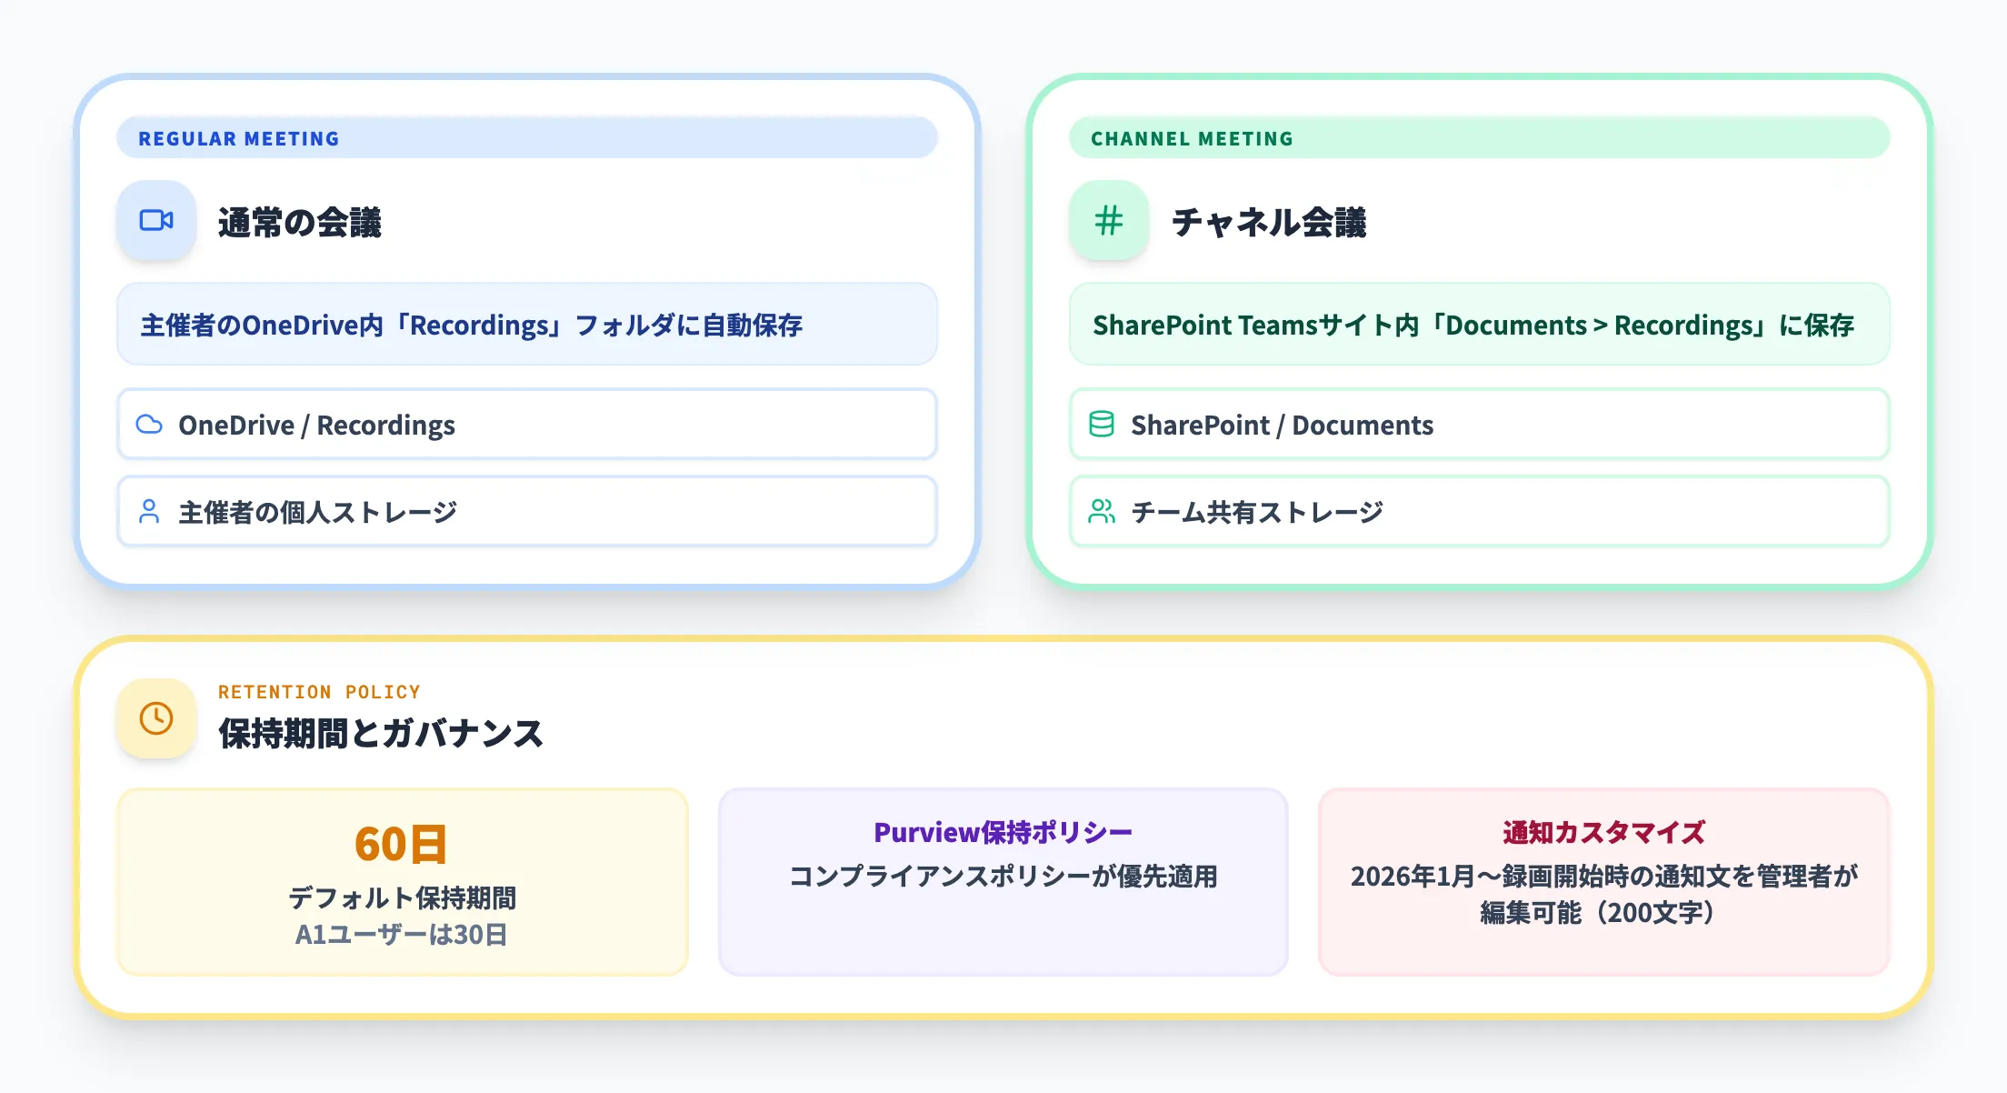Select the clock icon in 保持期間とガバナンス

click(155, 718)
